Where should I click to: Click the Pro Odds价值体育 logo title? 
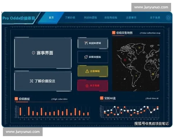[x=19, y=18]
